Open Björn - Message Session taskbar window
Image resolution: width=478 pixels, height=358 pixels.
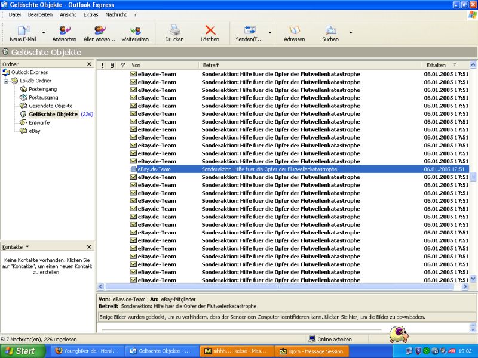tap(311, 351)
